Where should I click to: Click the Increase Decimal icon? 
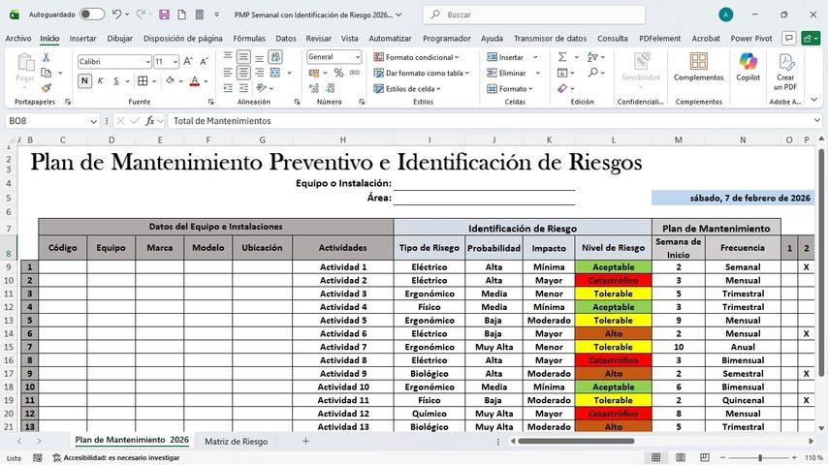point(314,88)
